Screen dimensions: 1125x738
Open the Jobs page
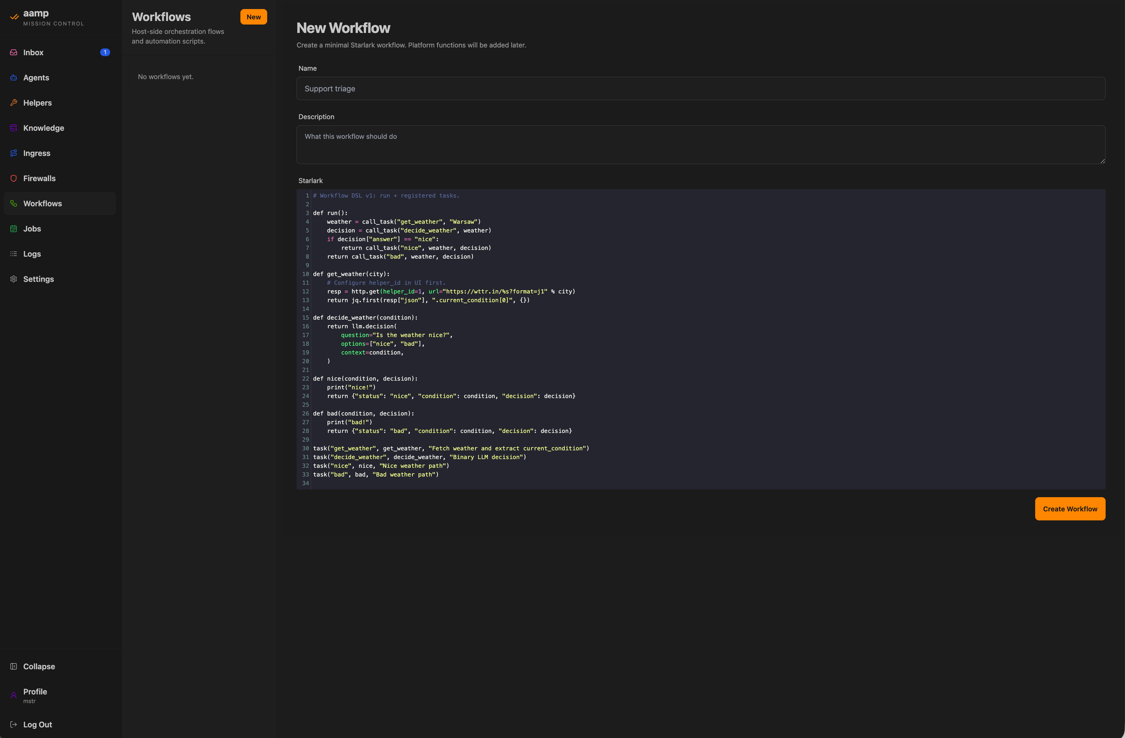(60, 229)
